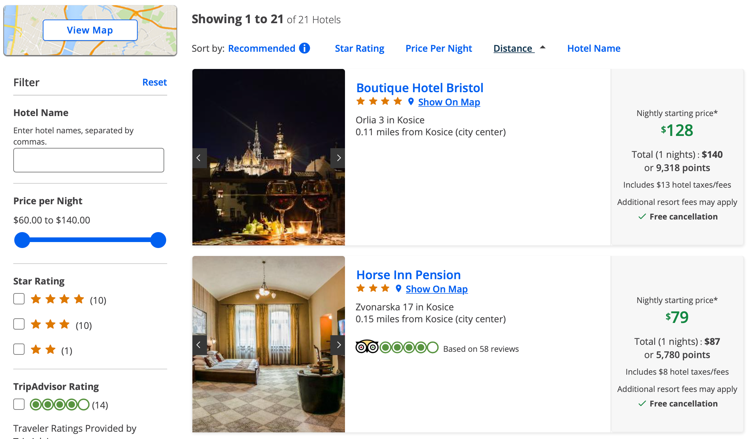Click map pin icon beside Boutique Hotel Bristol
Screen dimensions: 751x439
411,101
